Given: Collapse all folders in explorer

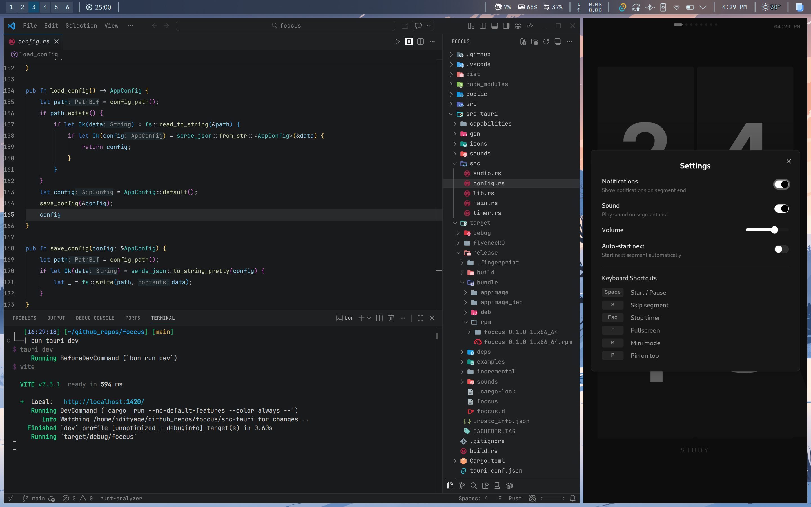Looking at the screenshot, I should pos(558,41).
